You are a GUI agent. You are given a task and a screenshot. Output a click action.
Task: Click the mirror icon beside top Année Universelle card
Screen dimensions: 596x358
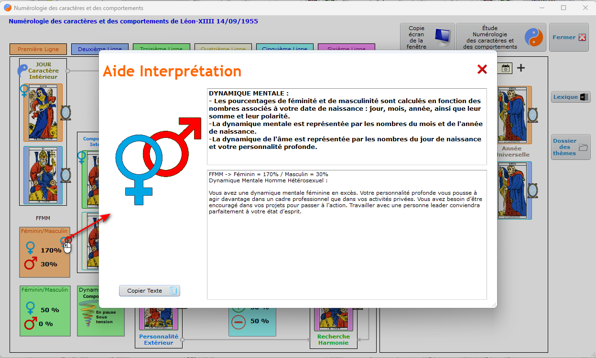click(532, 115)
